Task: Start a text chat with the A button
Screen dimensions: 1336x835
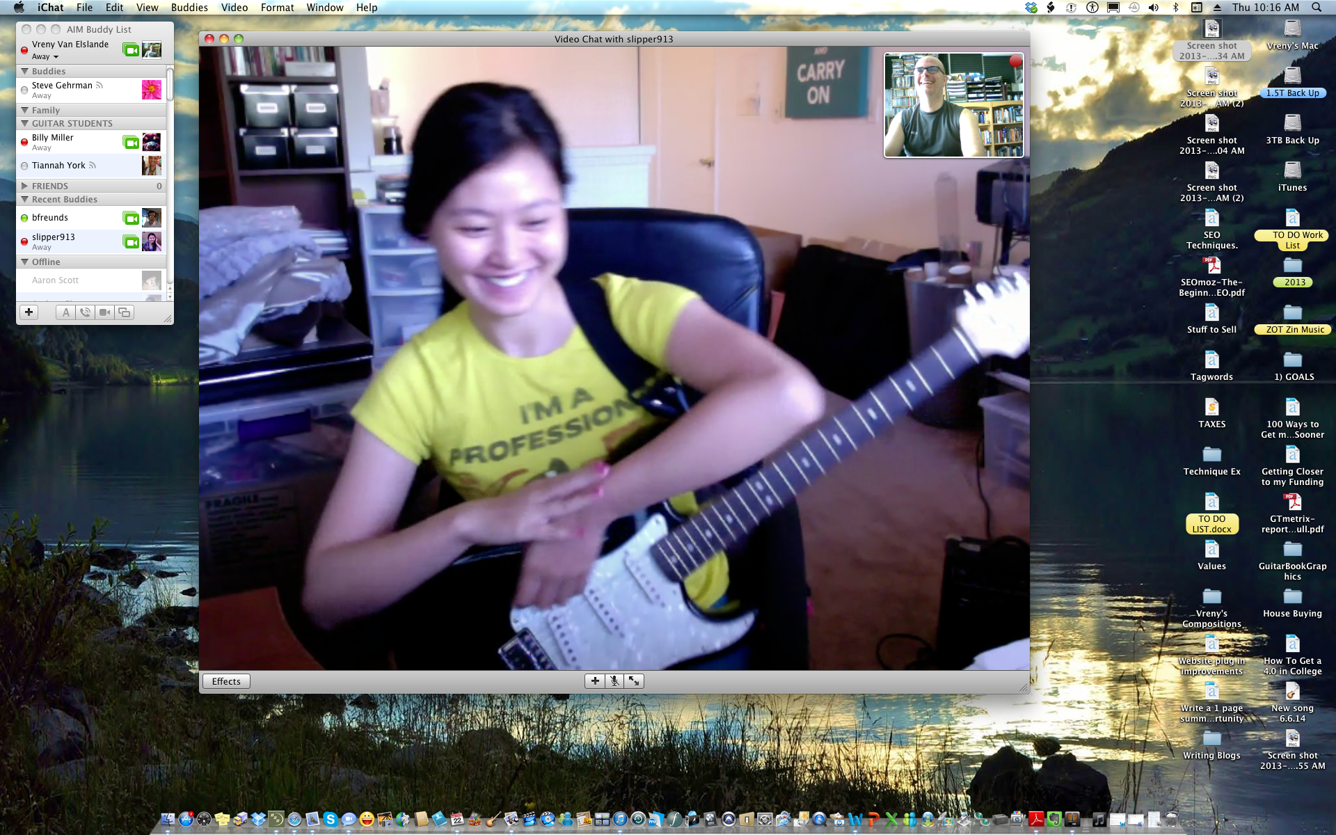Action: [66, 312]
